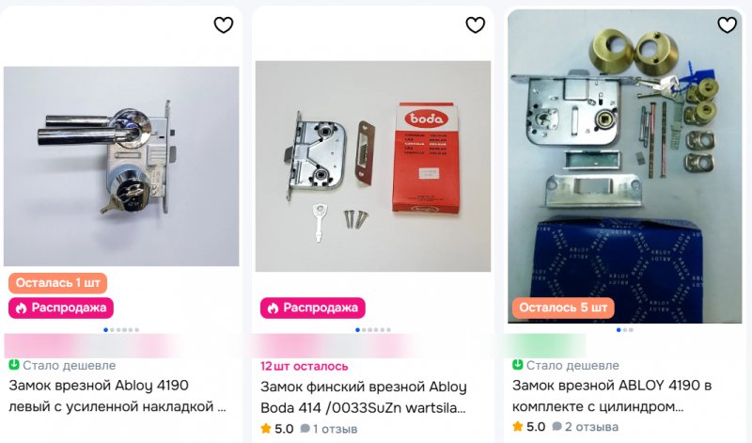Open the red Boda box product photo

(373, 166)
